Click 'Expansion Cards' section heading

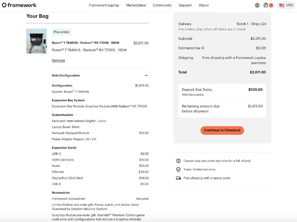pos(64,148)
